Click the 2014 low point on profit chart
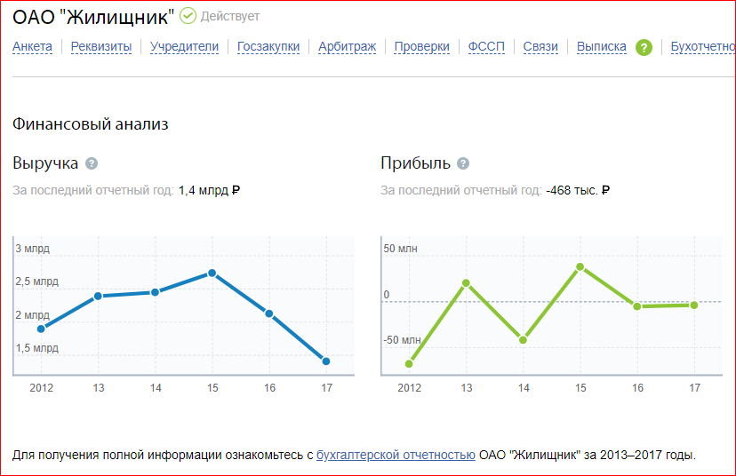The width and height of the screenshot is (736, 476). [x=523, y=340]
